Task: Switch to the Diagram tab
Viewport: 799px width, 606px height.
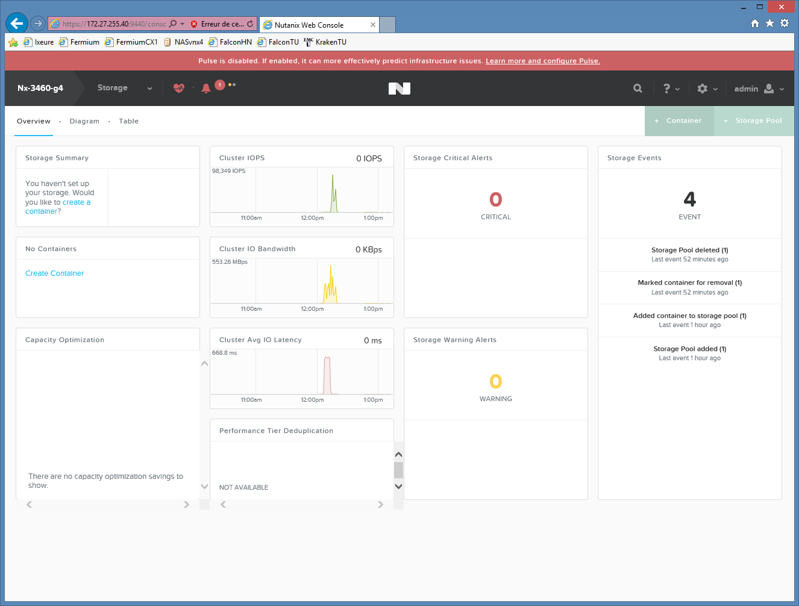Action: coord(84,121)
